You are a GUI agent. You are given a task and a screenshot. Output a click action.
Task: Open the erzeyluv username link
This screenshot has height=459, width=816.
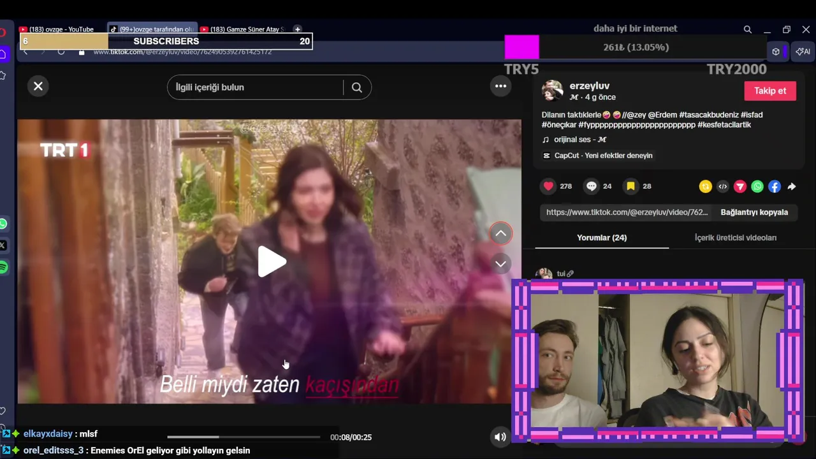pos(590,85)
